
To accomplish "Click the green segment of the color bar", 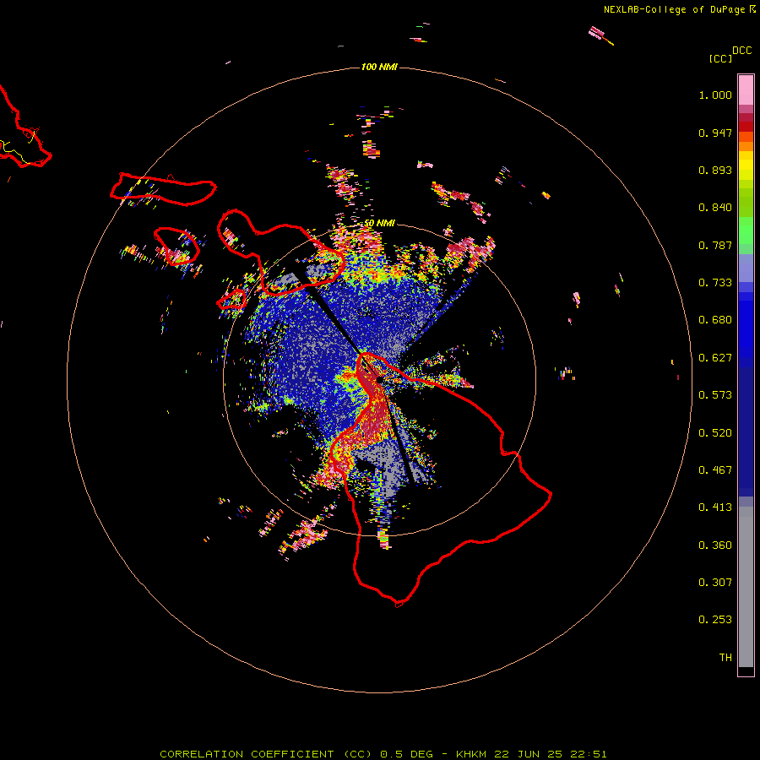I will point(746,231).
